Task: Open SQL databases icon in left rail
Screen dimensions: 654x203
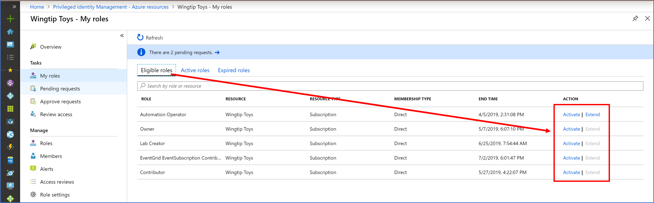Action: click(10, 160)
